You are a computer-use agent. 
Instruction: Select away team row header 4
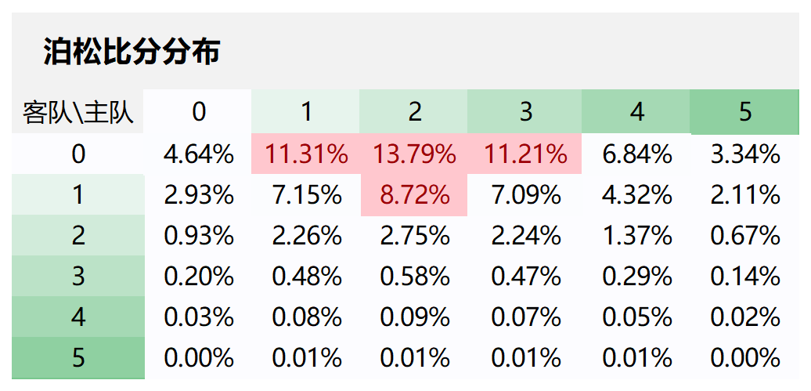point(77,317)
